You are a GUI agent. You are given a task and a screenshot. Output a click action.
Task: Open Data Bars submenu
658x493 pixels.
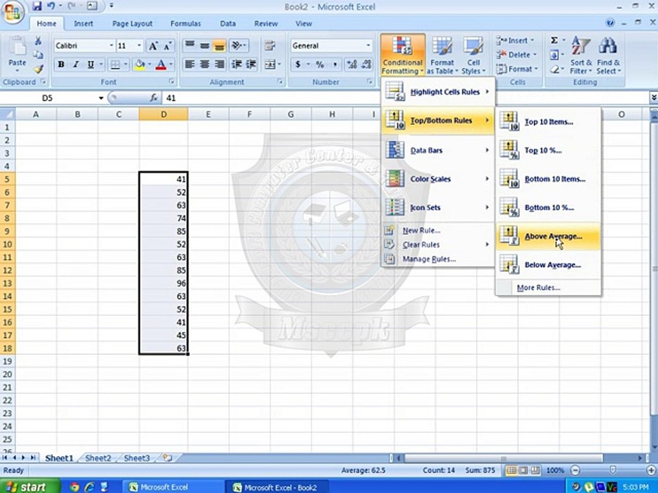438,150
